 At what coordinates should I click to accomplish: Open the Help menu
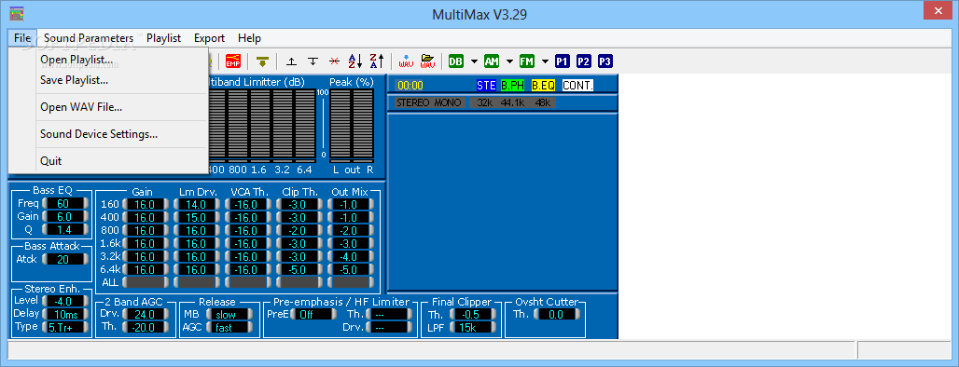click(x=249, y=38)
